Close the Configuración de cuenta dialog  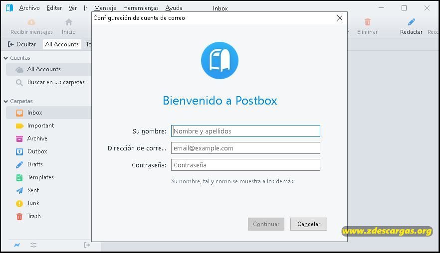click(x=340, y=18)
